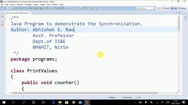
Task: Click the green New Java Class icon
Action: 21,8
